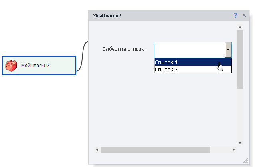This screenshot has width=257, height=167.
Task: Click the connector line joining block and dialog
Action: 83,56
